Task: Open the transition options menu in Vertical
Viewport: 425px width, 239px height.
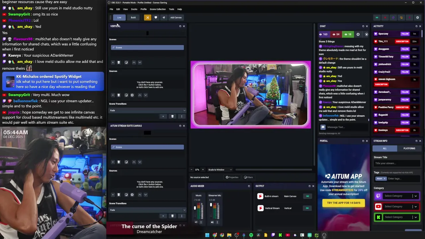Action: pyautogui.click(x=182, y=117)
